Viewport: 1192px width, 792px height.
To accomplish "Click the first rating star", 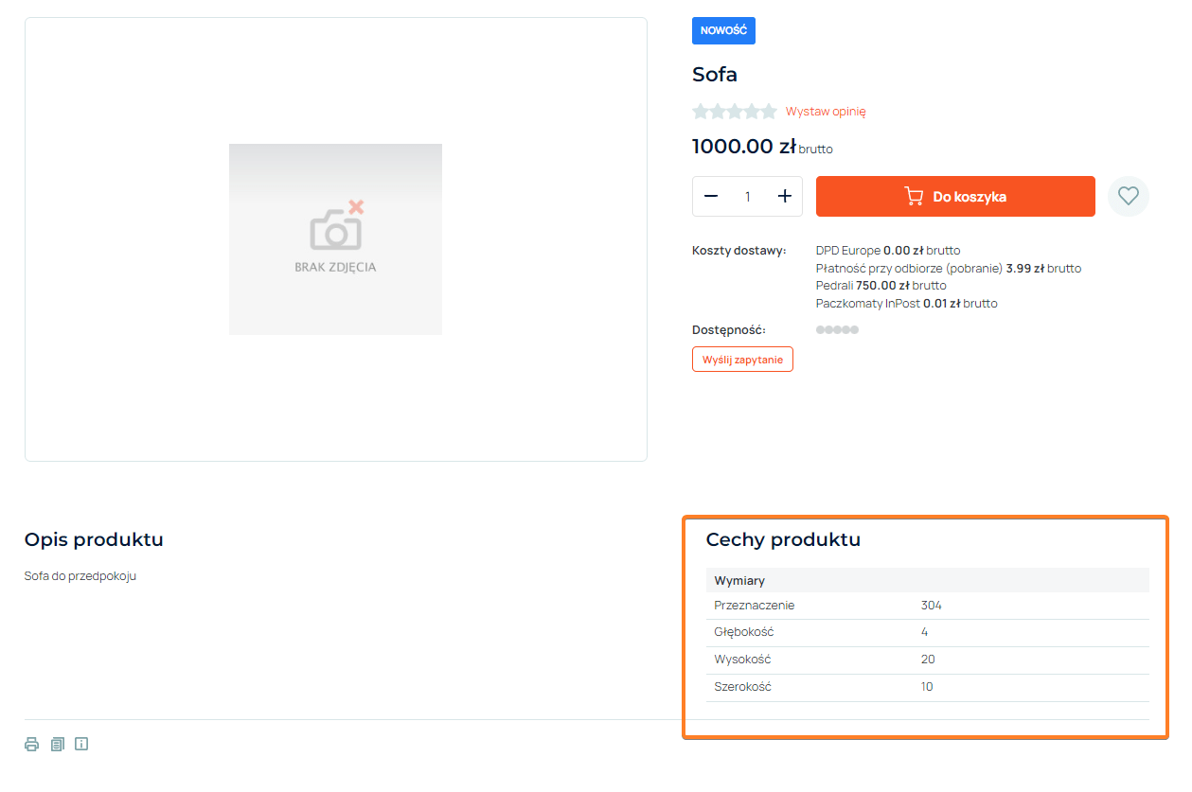I will coord(701,112).
